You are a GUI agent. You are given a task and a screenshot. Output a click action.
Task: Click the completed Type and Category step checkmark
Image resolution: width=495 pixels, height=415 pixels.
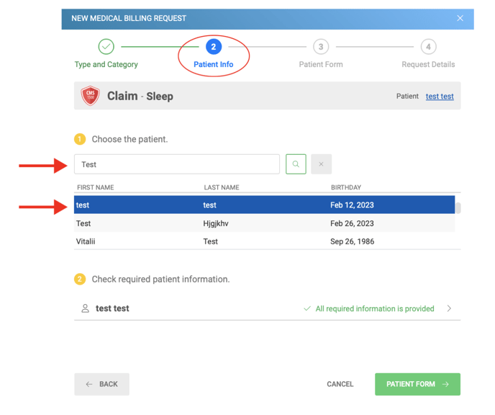(106, 47)
